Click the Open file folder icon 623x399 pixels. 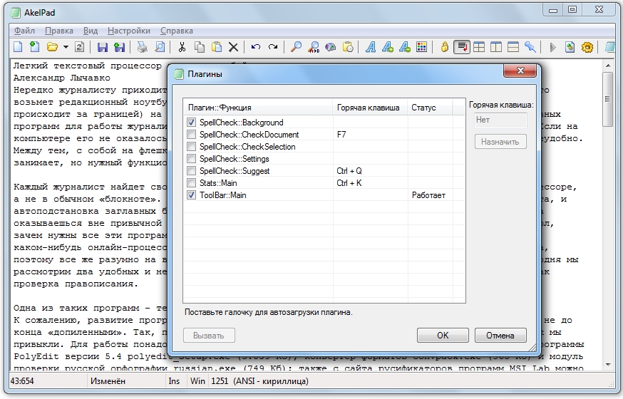[x=52, y=47]
